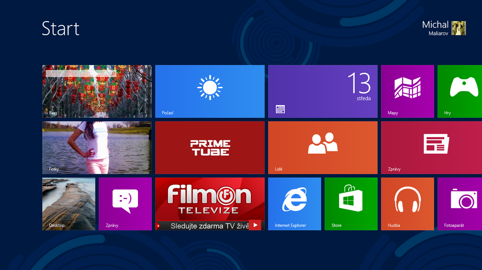Open the Hudba music app
The width and height of the screenshot is (482, 270).
[x=407, y=204]
